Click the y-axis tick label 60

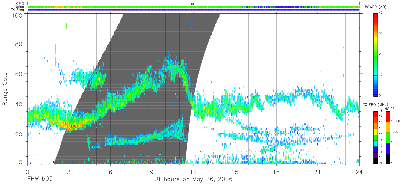click(x=19, y=74)
